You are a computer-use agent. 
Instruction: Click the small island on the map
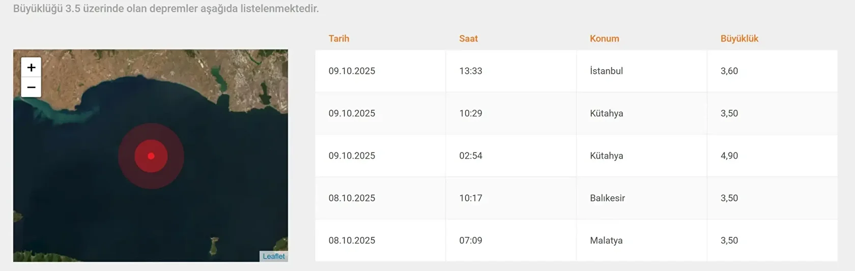point(214,246)
